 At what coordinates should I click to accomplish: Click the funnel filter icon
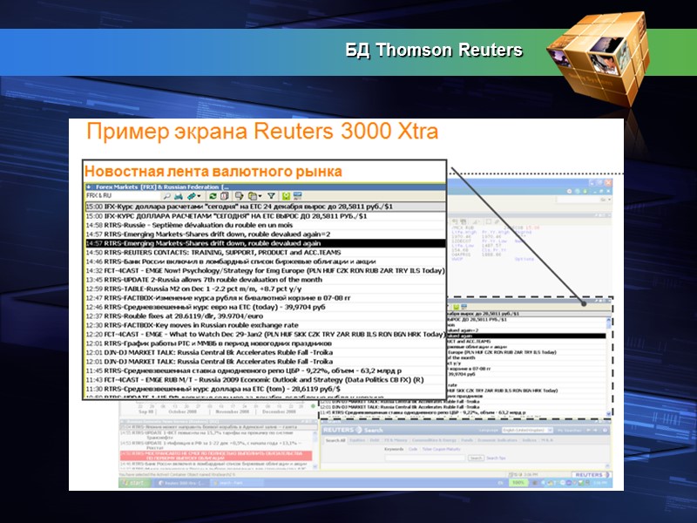tap(271, 196)
